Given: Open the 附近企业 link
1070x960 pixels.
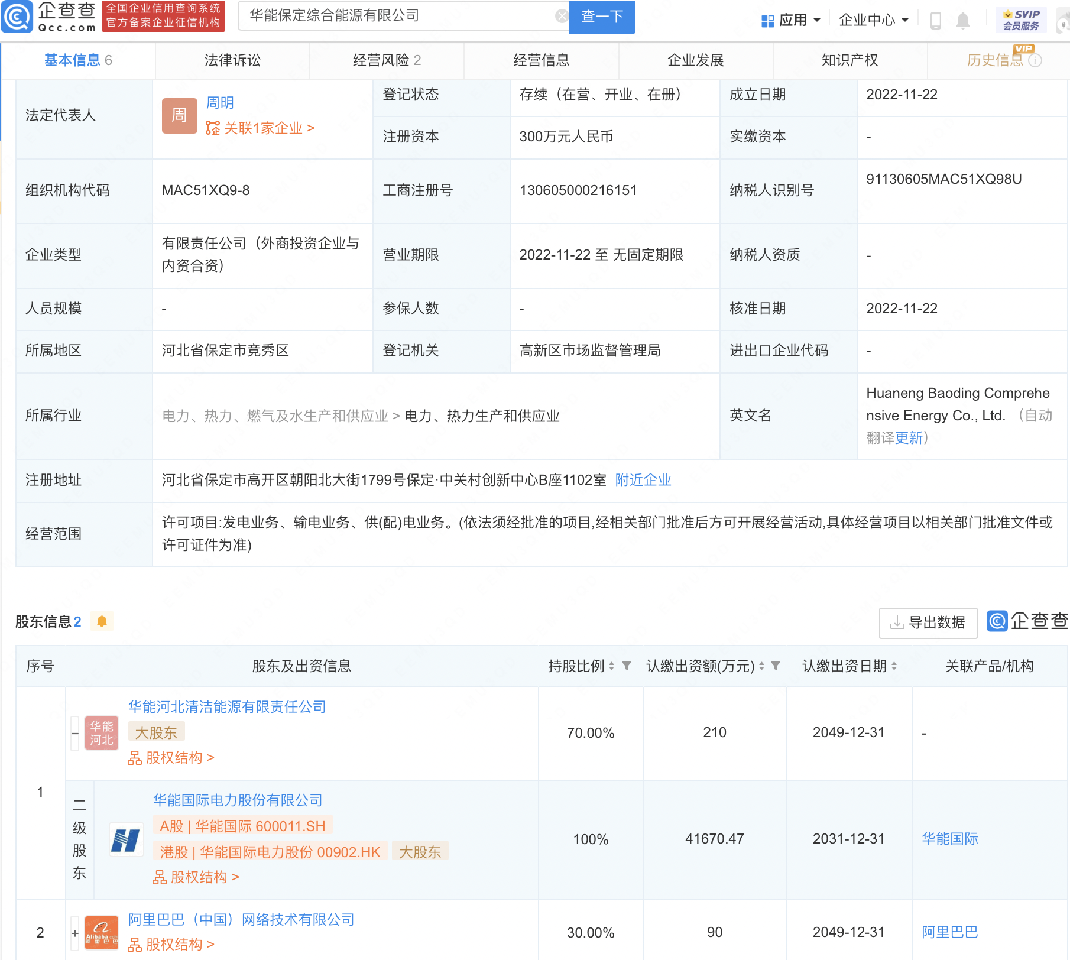Looking at the screenshot, I should pos(643,480).
